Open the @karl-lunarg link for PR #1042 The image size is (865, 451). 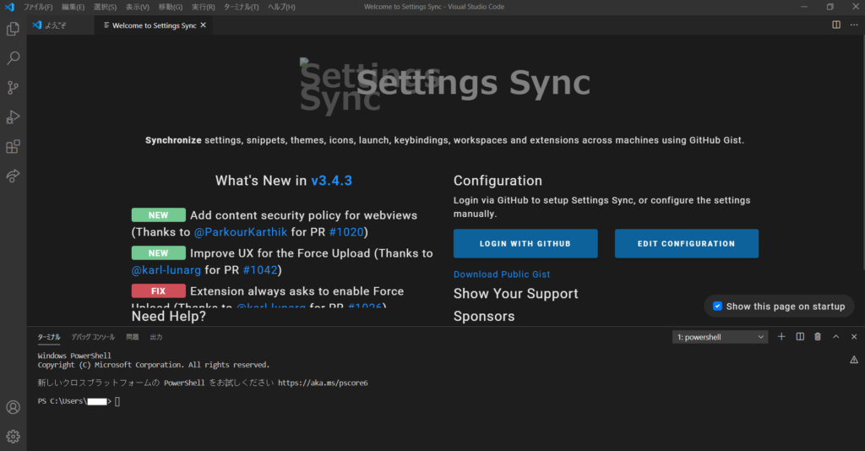click(x=166, y=270)
